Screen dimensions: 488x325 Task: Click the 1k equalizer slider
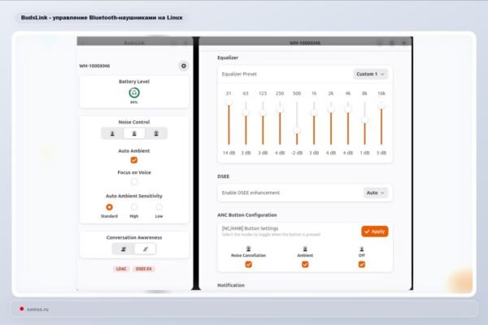pyautogui.click(x=314, y=123)
